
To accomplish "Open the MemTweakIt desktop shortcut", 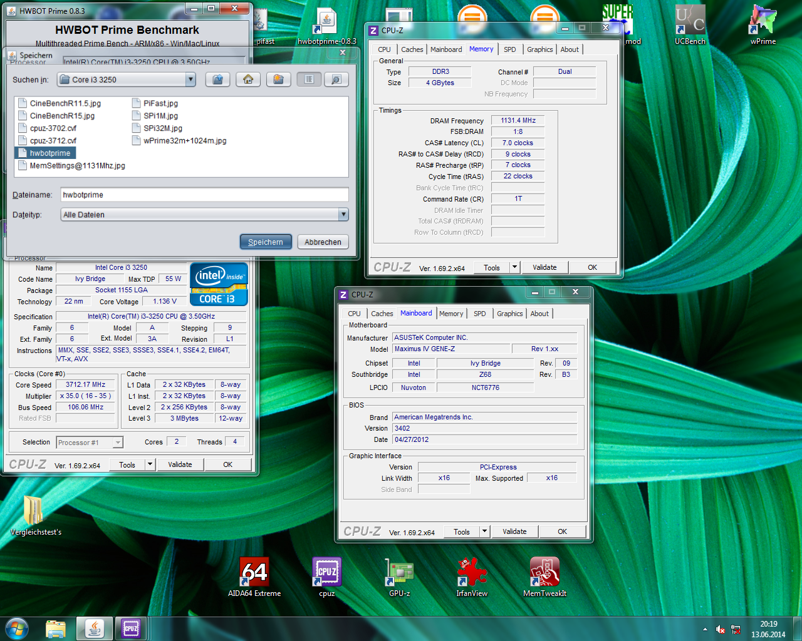I will click(x=544, y=577).
